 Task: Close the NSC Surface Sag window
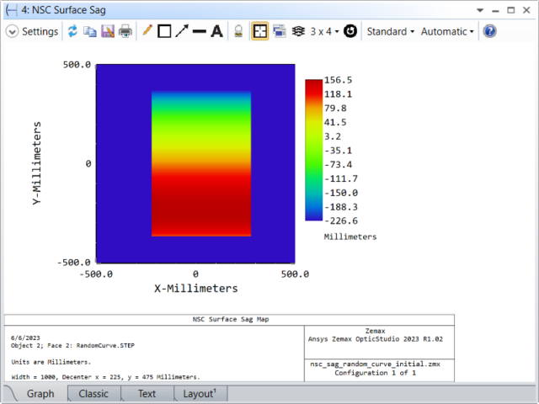click(x=526, y=10)
